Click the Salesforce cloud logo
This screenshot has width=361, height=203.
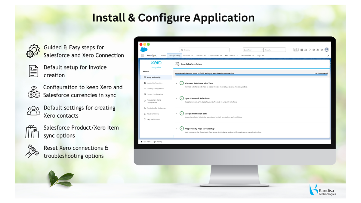coord(144,50)
